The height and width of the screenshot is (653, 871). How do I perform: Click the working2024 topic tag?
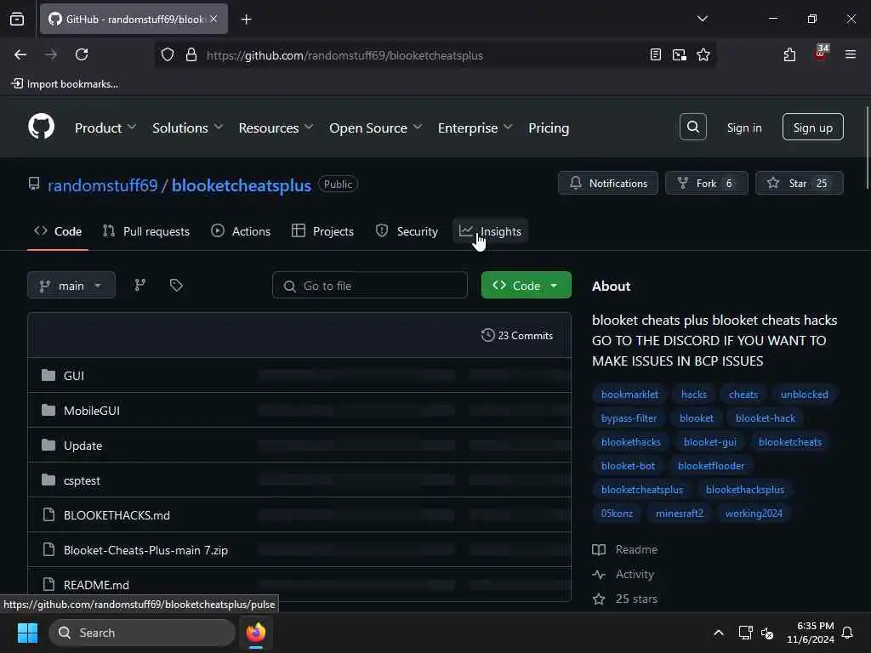(x=754, y=513)
